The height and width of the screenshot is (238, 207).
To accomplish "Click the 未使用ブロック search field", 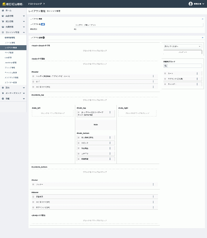I will coord(185,66).
